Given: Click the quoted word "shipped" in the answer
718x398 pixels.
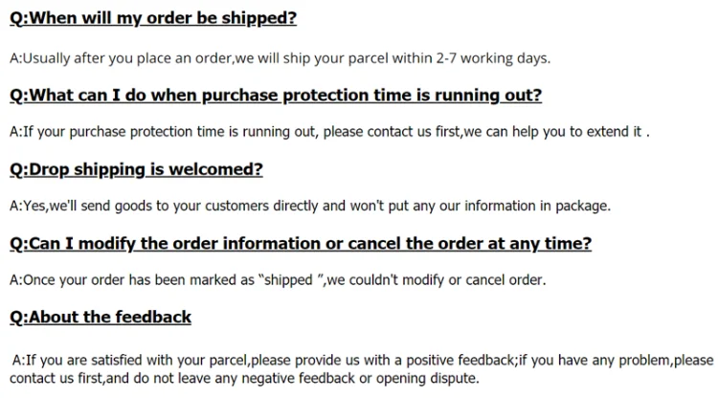Looking at the screenshot, I should pos(290,280).
